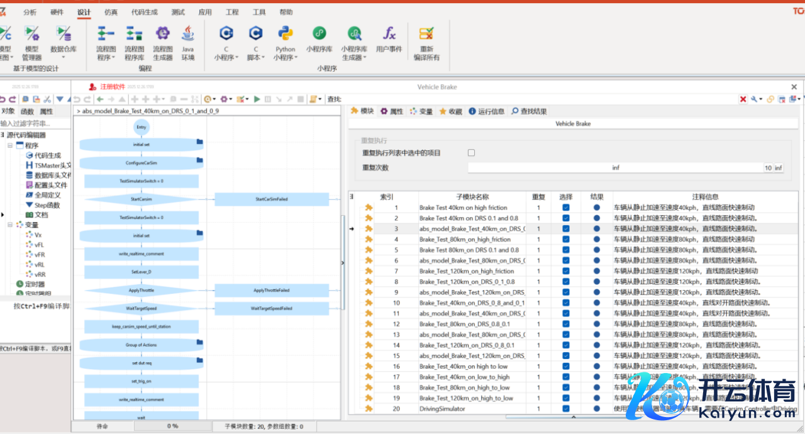Switch to the 运行信息 tab
805x434 pixels.
pyautogui.click(x=486, y=111)
